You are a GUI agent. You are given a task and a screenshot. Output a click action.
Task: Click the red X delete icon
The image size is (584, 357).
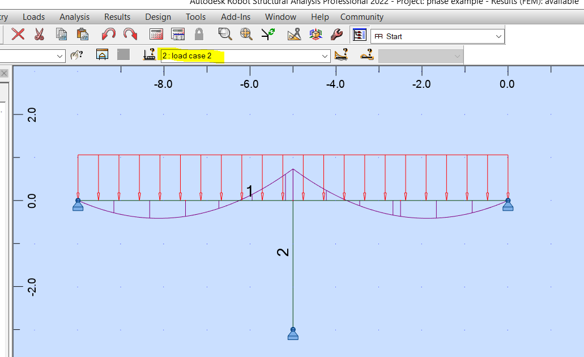coord(18,34)
